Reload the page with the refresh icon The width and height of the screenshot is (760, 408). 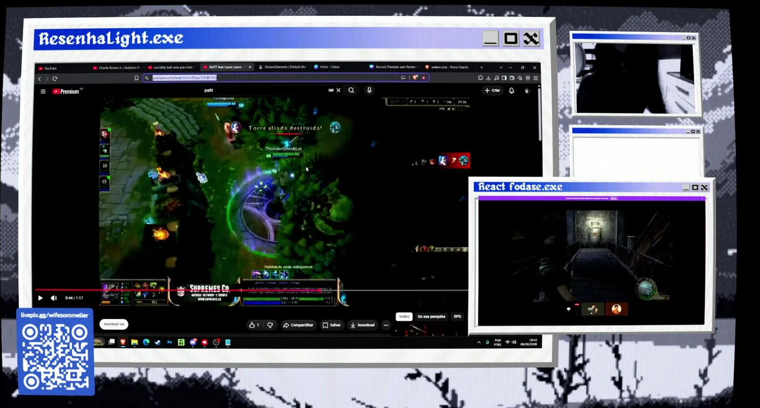tap(54, 78)
